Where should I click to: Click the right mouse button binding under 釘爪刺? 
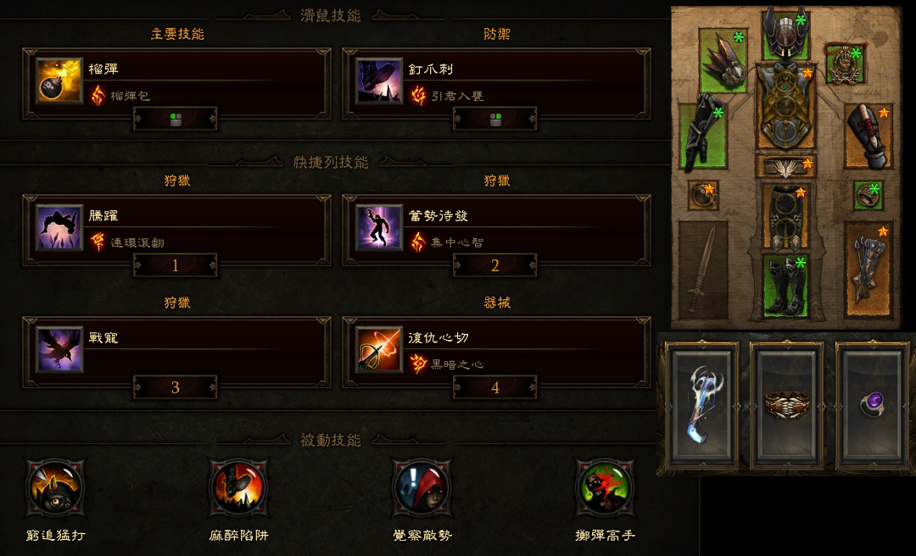494,120
